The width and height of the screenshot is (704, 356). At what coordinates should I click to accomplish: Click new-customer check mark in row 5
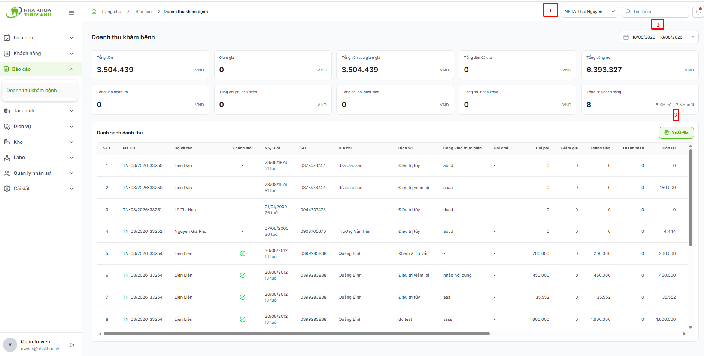[x=243, y=253]
